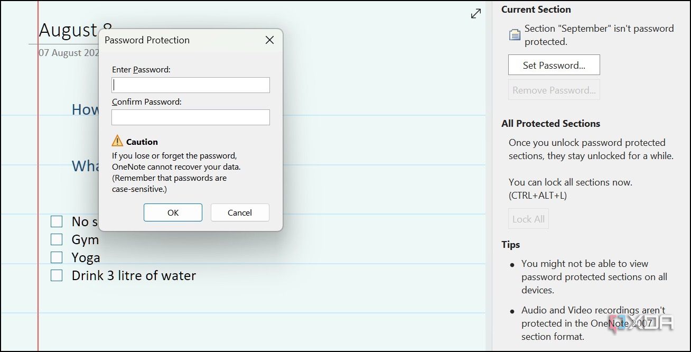691x352 pixels.
Task: Click the Gym list item text
Action: click(x=85, y=240)
